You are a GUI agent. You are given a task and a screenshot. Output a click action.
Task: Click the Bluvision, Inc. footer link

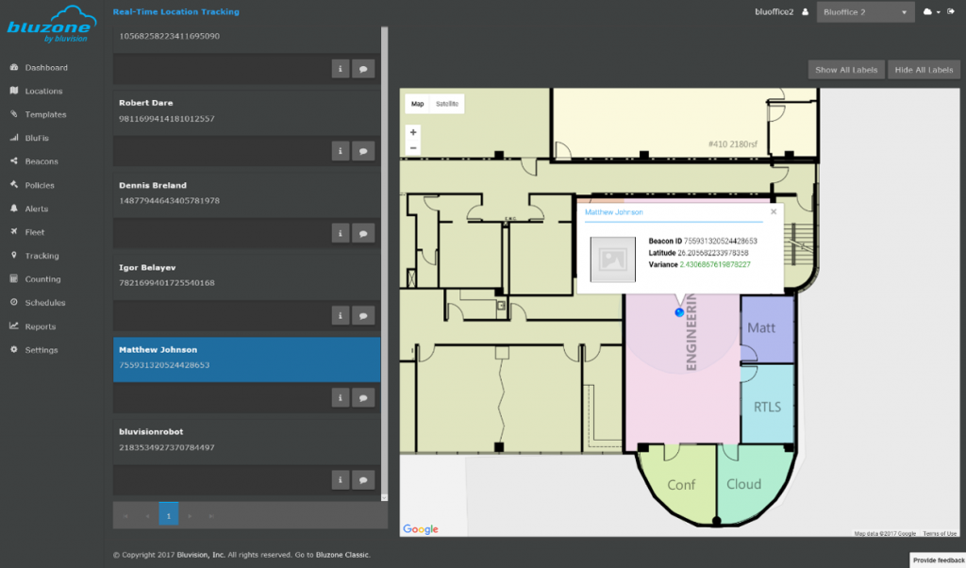click(x=201, y=555)
